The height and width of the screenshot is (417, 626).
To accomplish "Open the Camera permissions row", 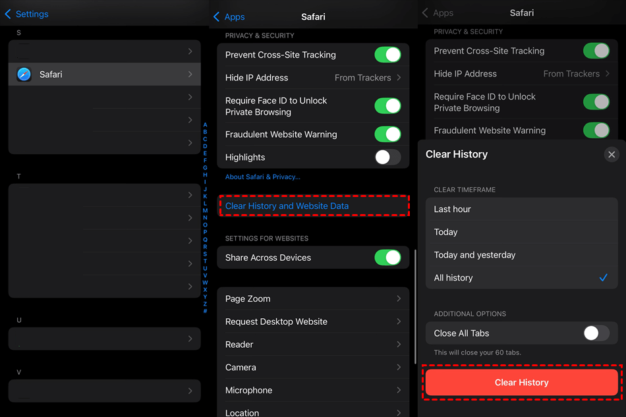I will click(x=313, y=367).
